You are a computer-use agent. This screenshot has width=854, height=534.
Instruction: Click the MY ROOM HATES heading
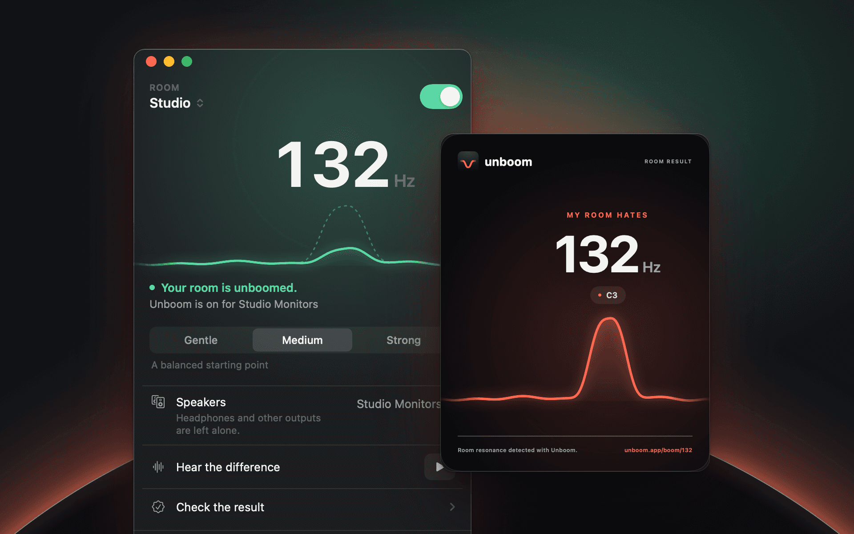pos(607,215)
